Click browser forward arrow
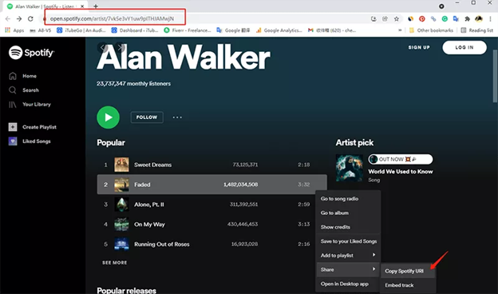498x294 pixels. coord(19,18)
